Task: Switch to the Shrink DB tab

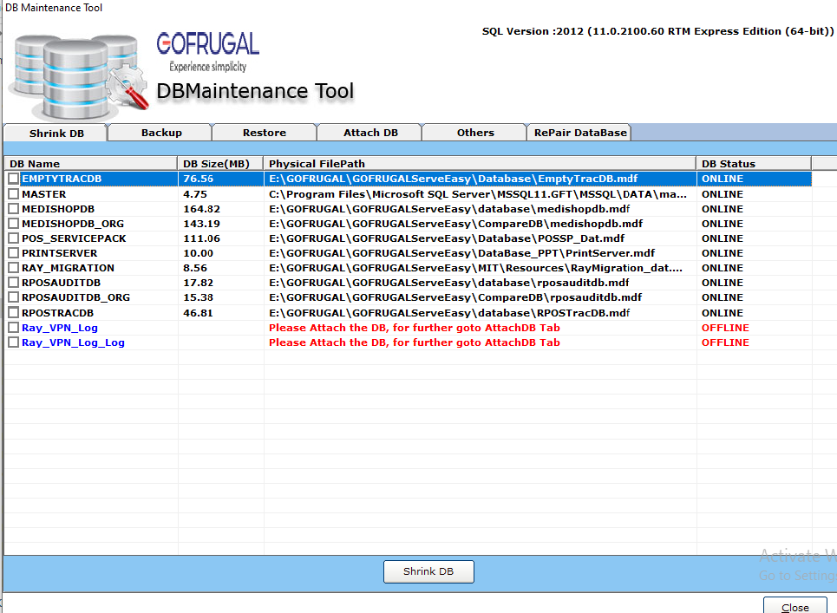Action: (x=56, y=133)
